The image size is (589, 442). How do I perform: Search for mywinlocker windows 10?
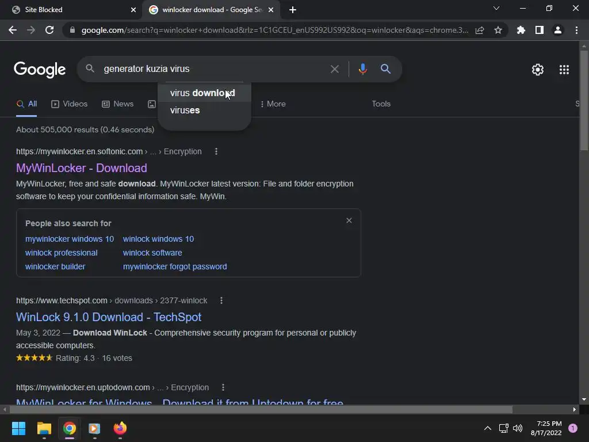pos(70,239)
